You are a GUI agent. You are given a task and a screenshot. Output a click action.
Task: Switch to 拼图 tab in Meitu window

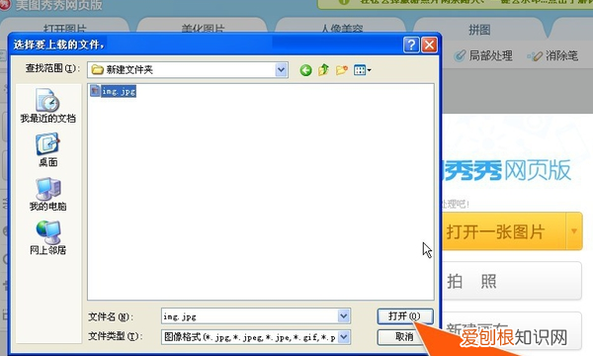[x=479, y=29]
